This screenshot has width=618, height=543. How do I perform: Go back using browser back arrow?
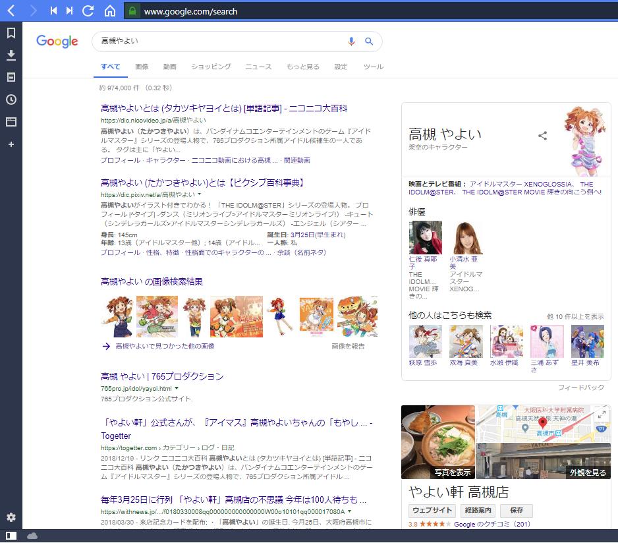click(11, 11)
